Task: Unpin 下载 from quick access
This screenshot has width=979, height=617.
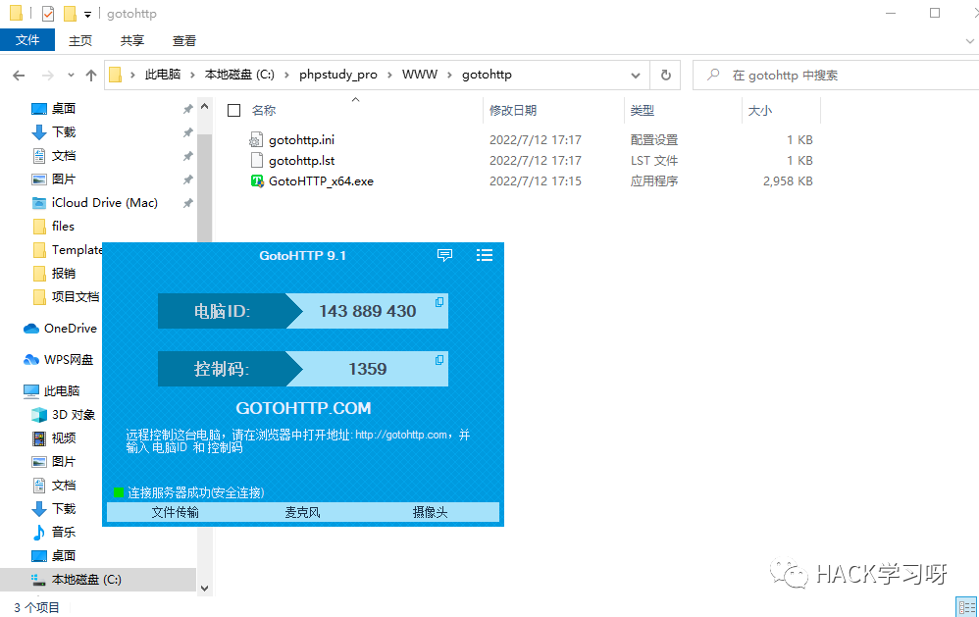Action: [187, 132]
